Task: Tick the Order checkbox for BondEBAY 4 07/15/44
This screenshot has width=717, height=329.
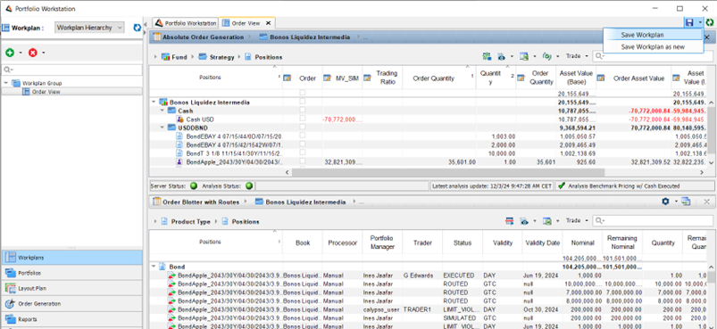Action: [302, 136]
